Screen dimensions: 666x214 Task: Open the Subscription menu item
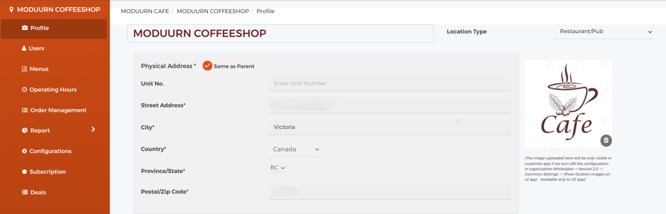pyautogui.click(x=48, y=172)
